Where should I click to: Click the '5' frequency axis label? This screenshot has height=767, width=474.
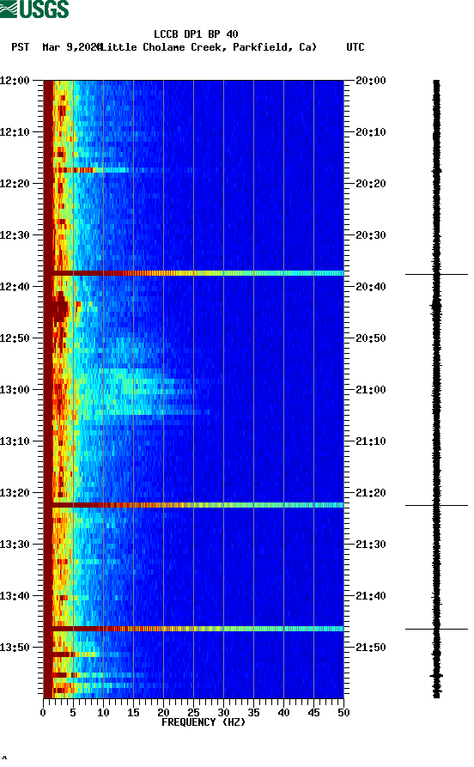tap(73, 713)
